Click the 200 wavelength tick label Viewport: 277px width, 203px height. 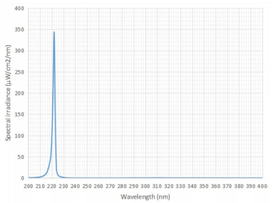click(x=28, y=186)
